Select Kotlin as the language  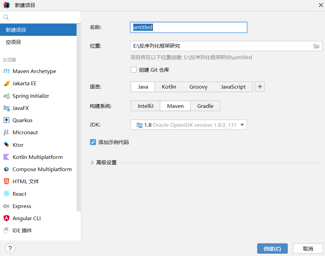(169, 87)
